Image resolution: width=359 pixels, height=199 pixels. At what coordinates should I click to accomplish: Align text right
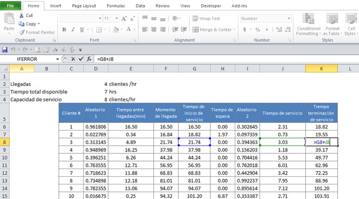click(x=163, y=30)
